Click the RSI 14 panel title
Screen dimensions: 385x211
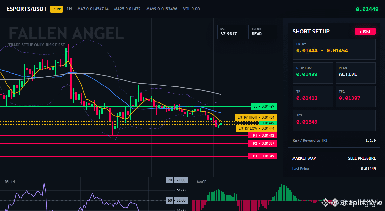pyautogui.click(x=9, y=182)
